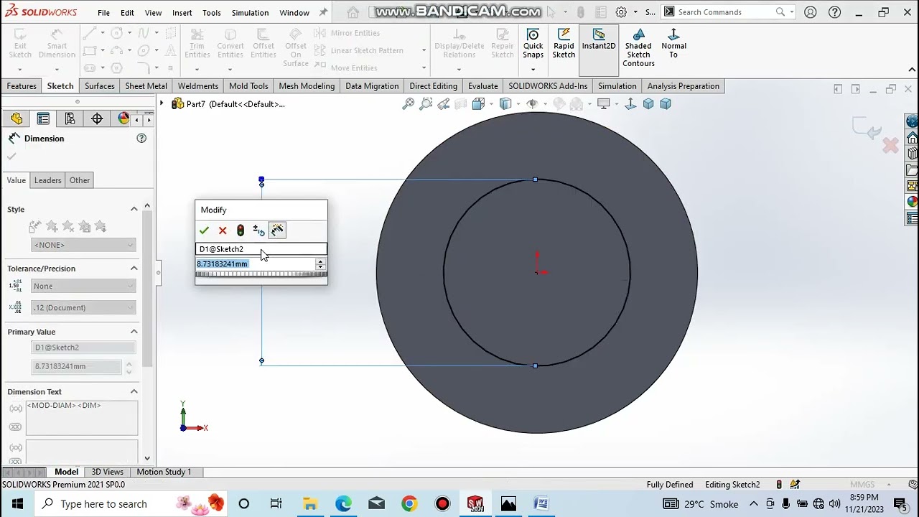This screenshot has height=517, width=919.
Task: Toggle Shaded Sketch Contours
Action: pos(638,49)
